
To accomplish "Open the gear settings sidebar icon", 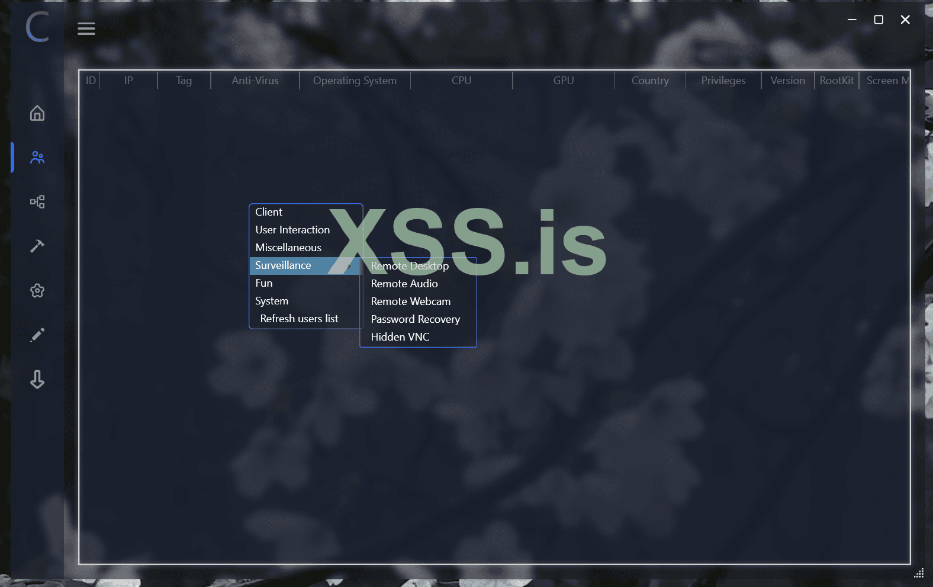I will pos(37,290).
